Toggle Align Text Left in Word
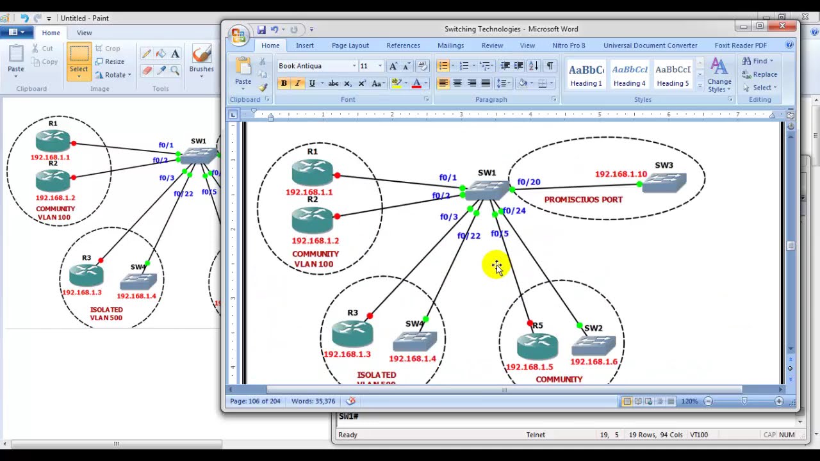Image resolution: width=820 pixels, height=461 pixels. (443, 83)
